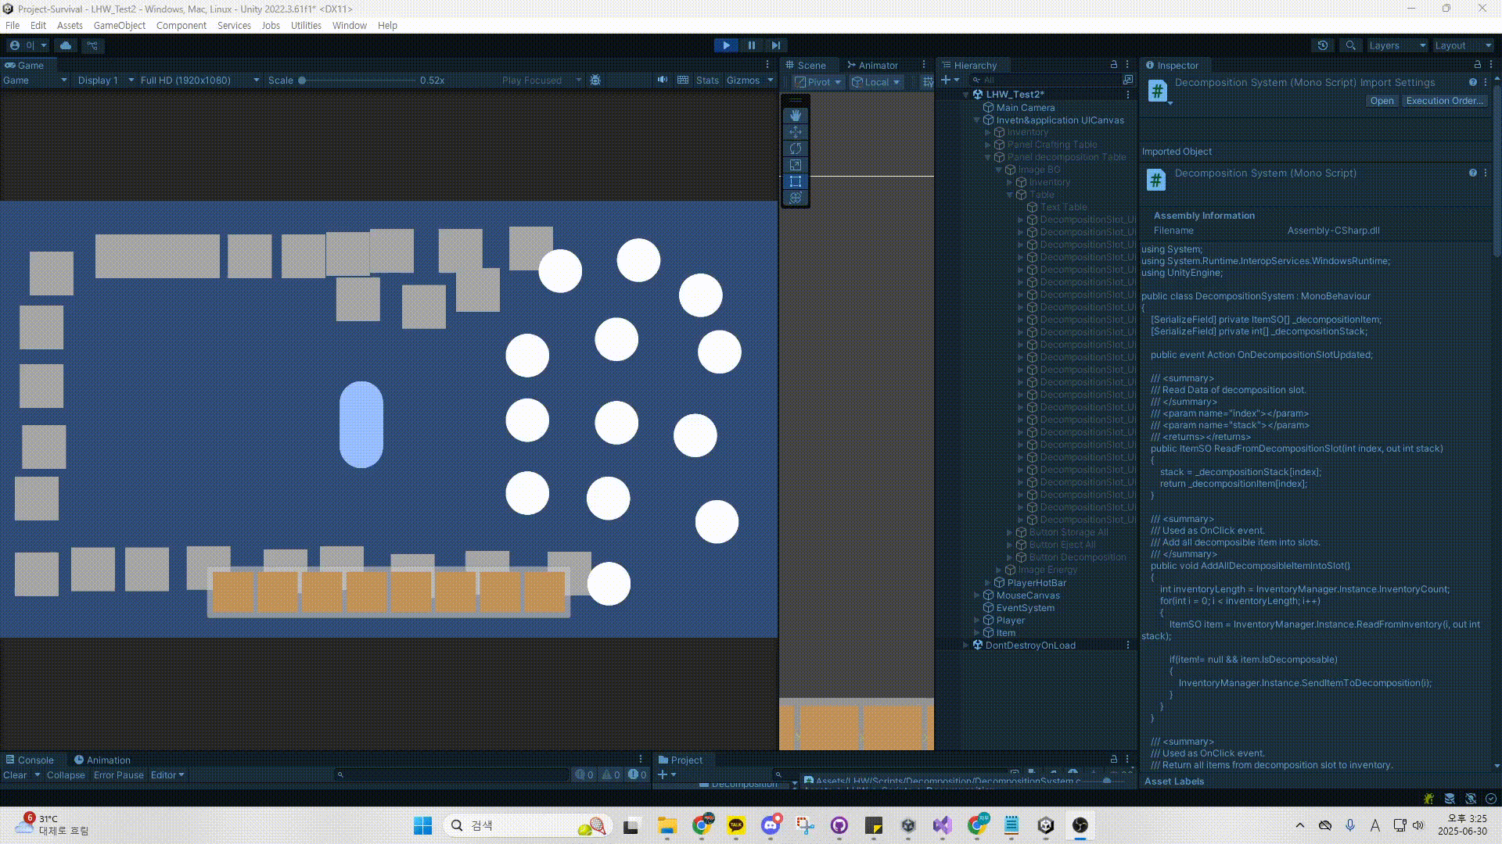Toggle Game view audio mute
This screenshot has height=844, width=1502.
point(663,80)
